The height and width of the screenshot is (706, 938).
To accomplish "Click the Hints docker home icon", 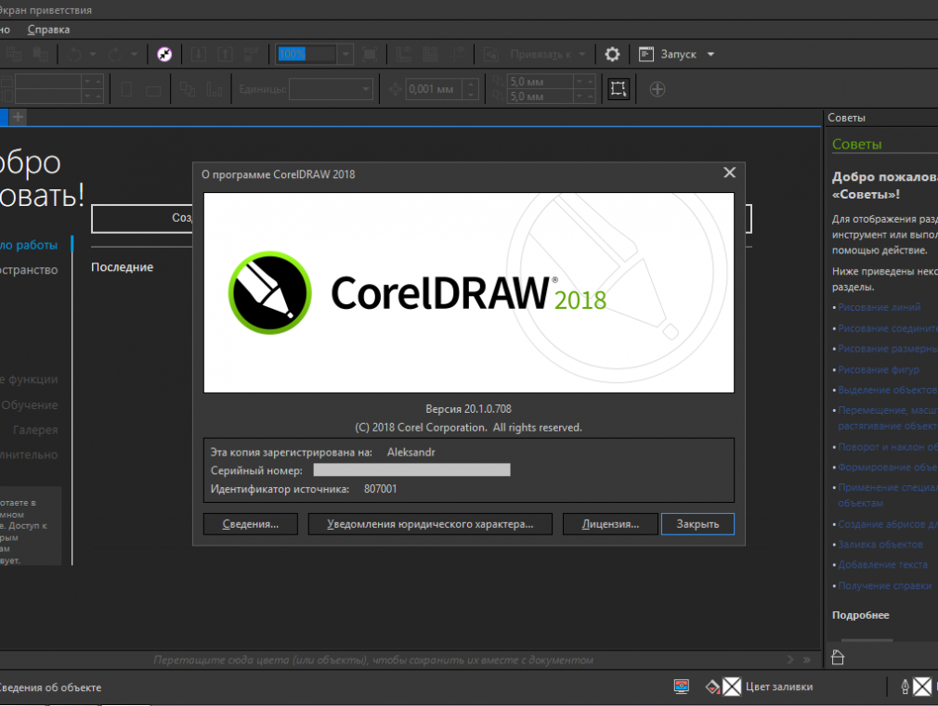I will (x=838, y=658).
